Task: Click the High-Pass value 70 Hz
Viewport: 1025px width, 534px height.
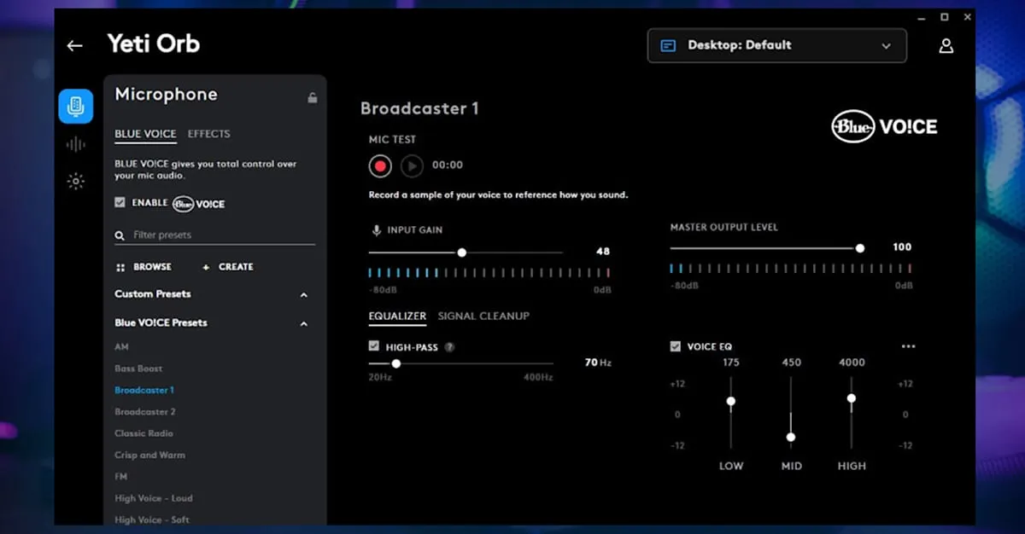Action: (598, 363)
